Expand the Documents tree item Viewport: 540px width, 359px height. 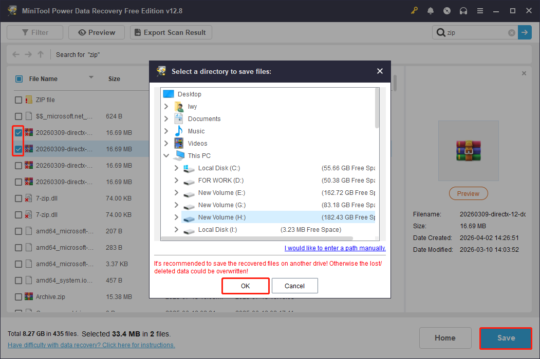[165, 118]
